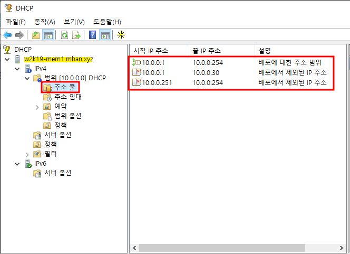Image resolution: width=350 pixels, height=254 pixels.
Task: Click end address 10.0.0.30 cell
Action: [x=206, y=73]
